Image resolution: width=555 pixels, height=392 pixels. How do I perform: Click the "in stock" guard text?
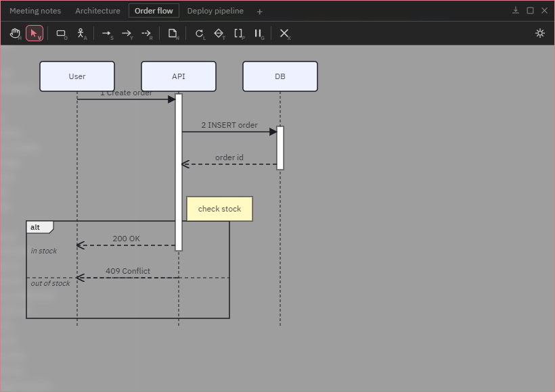coord(43,251)
